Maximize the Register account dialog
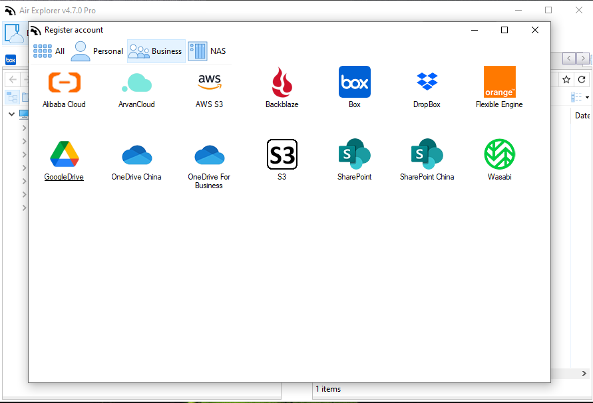The image size is (593, 403). click(x=504, y=30)
